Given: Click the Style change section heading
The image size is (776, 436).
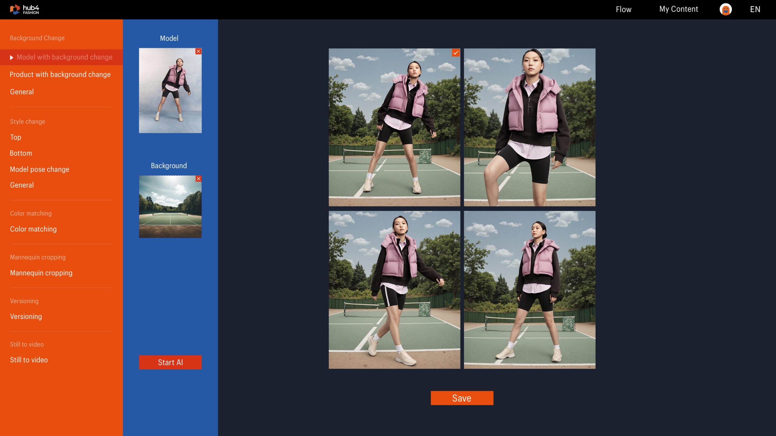Looking at the screenshot, I should click(28, 121).
